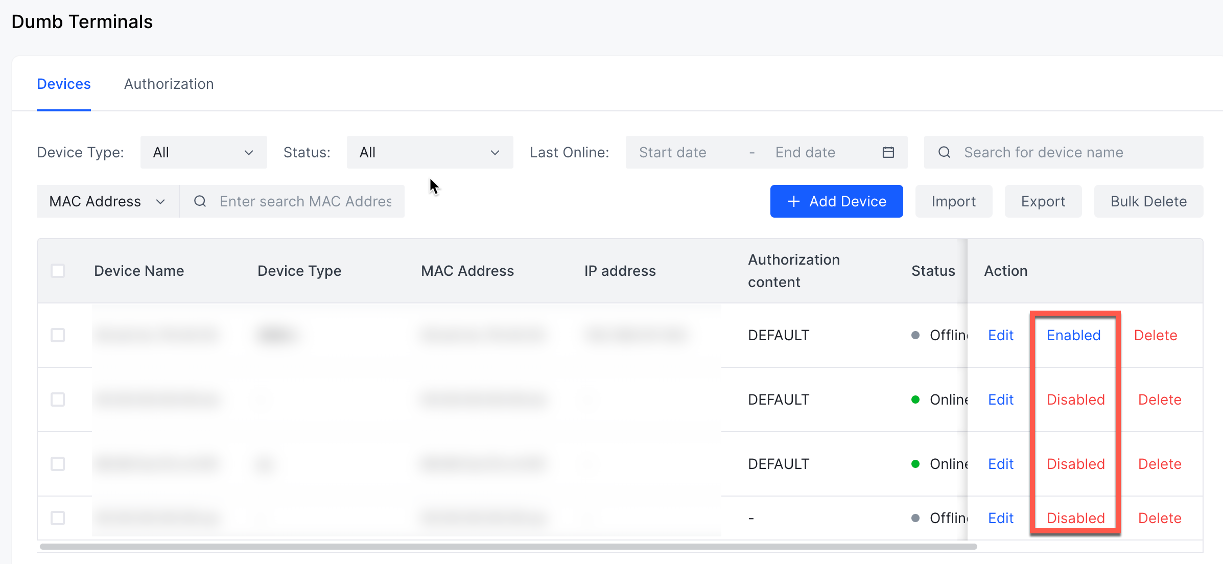Switch to the Authorization tab
This screenshot has width=1223, height=564.
[x=169, y=84]
